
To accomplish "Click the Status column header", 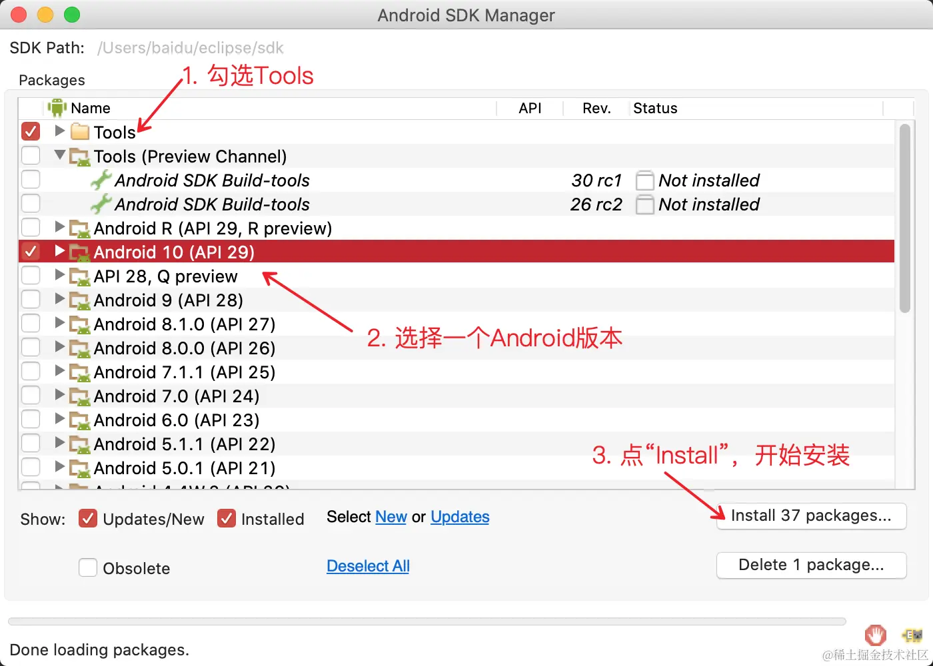I will pyautogui.click(x=655, y=108).
